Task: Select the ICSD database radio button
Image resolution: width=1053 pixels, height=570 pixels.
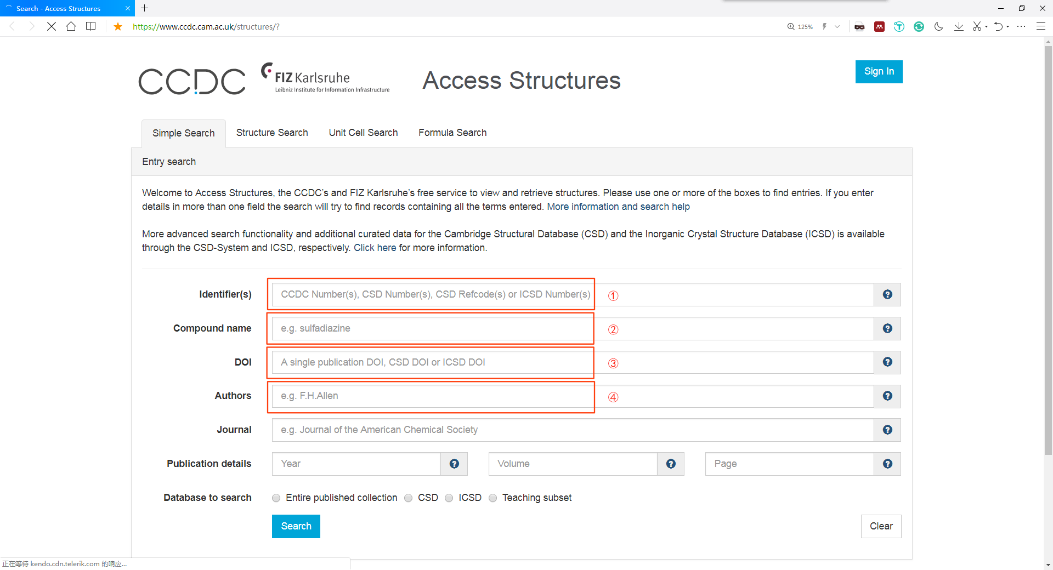Action: point(449,498)
